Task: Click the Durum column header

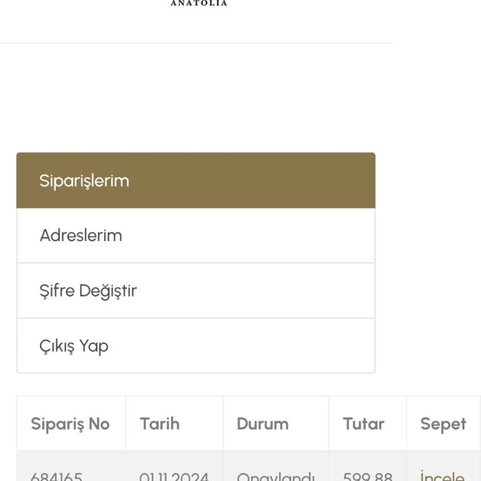Action: tap(262, 424)
